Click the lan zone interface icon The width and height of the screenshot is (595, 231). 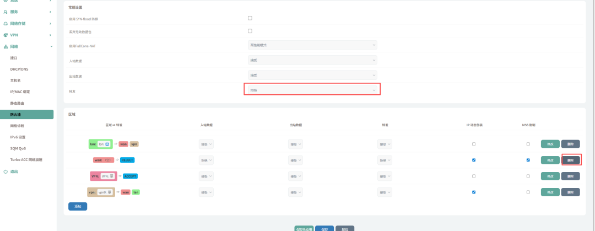107,144
